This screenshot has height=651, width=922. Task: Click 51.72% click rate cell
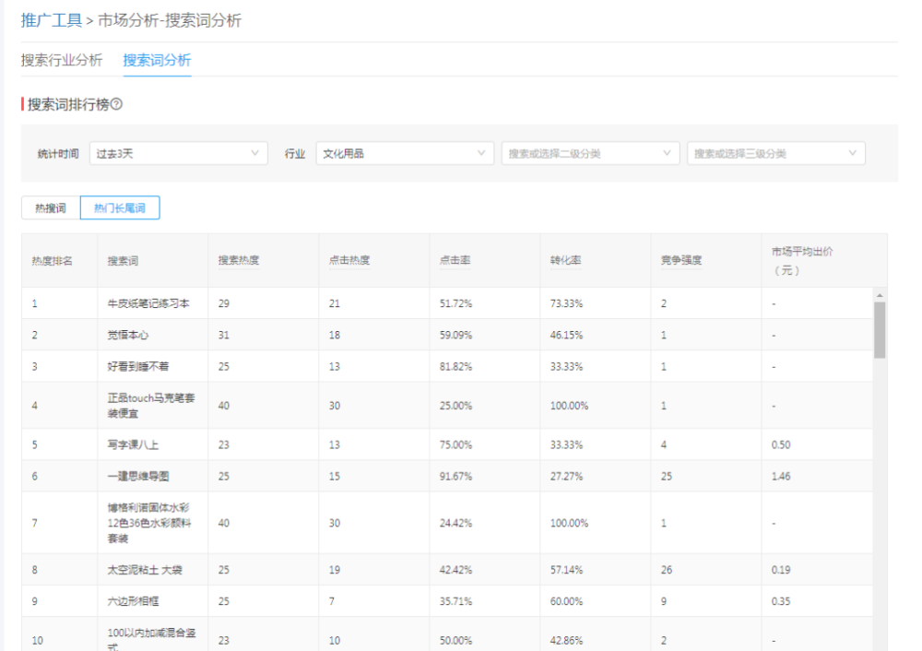coord(455,303)
